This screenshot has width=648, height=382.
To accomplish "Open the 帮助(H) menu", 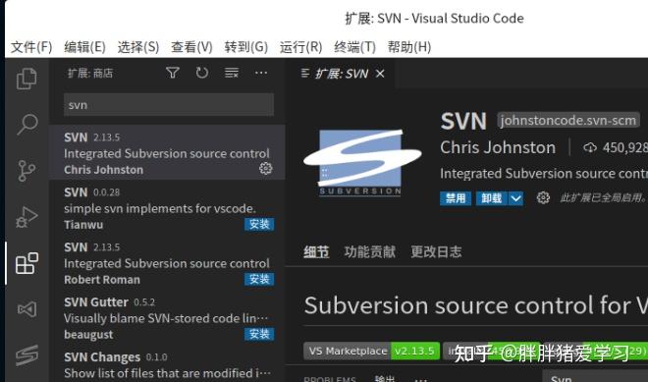I will pyautogui.click(x=409, y=47).
